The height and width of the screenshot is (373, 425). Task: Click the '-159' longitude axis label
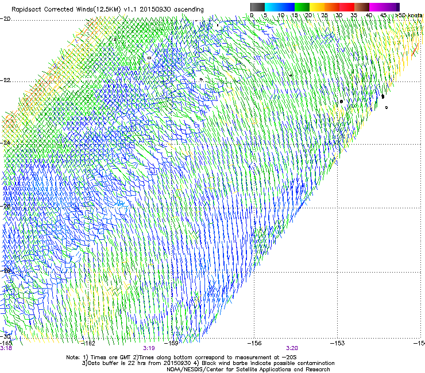171,344
